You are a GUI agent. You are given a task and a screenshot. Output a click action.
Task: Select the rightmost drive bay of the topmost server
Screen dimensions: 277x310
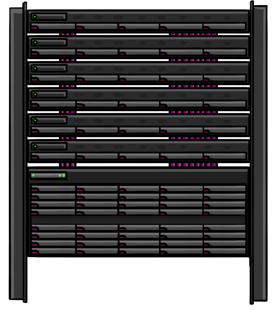tap(224, 26)
